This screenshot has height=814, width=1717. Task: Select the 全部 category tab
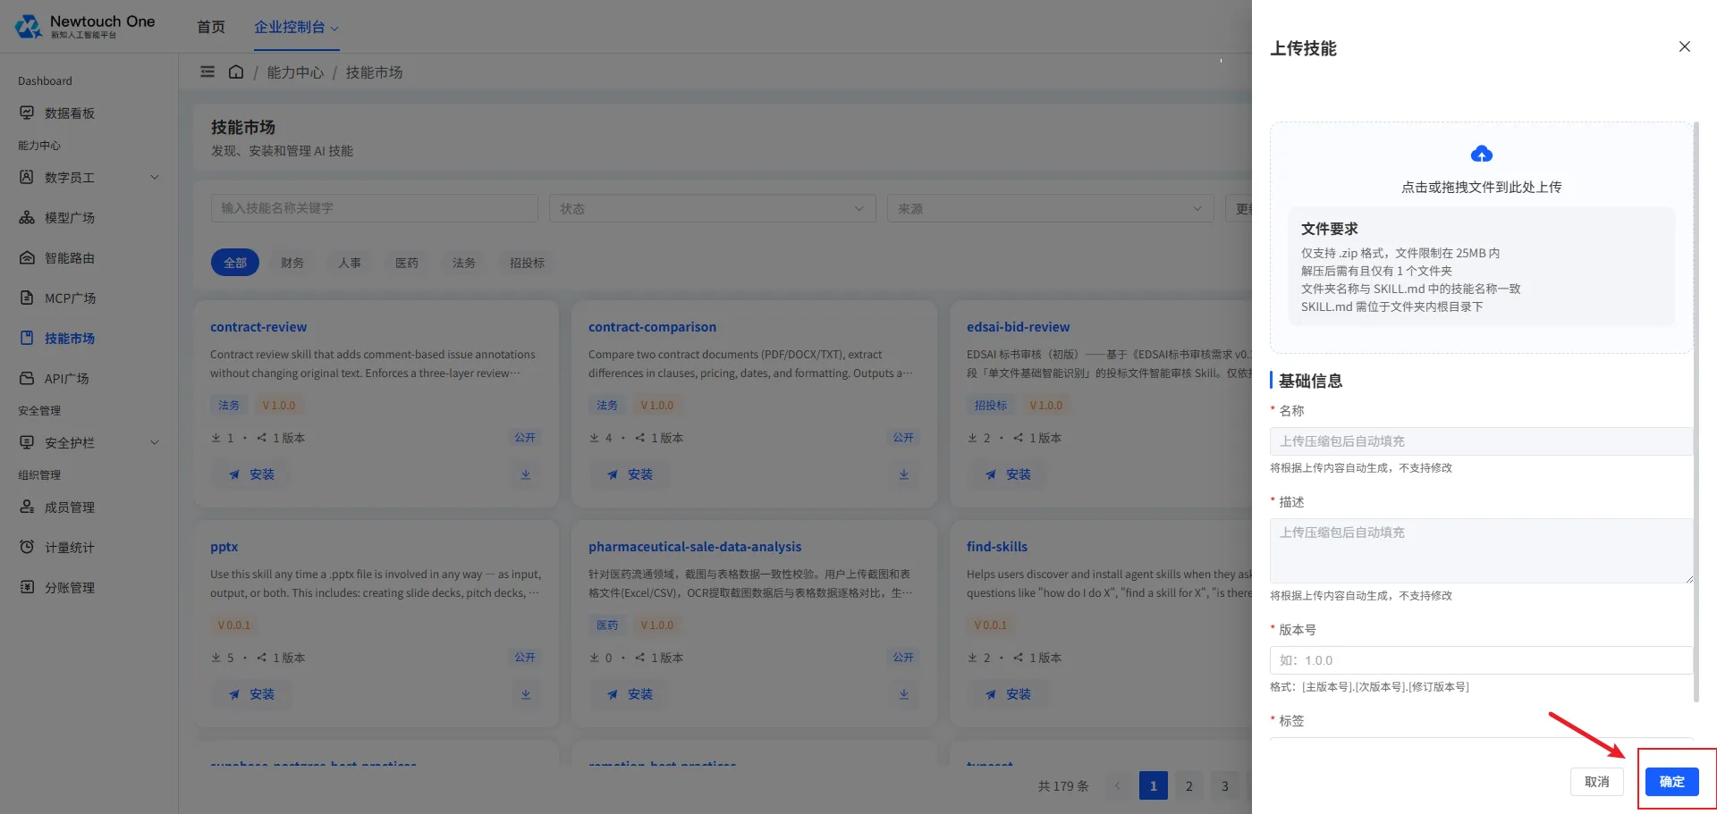[235, 263]
